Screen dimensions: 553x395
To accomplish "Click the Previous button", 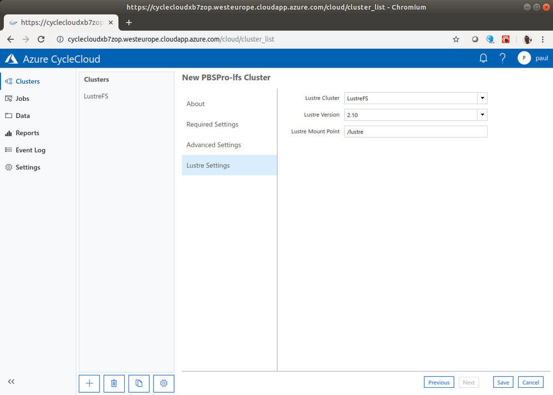I will (439, 382).
